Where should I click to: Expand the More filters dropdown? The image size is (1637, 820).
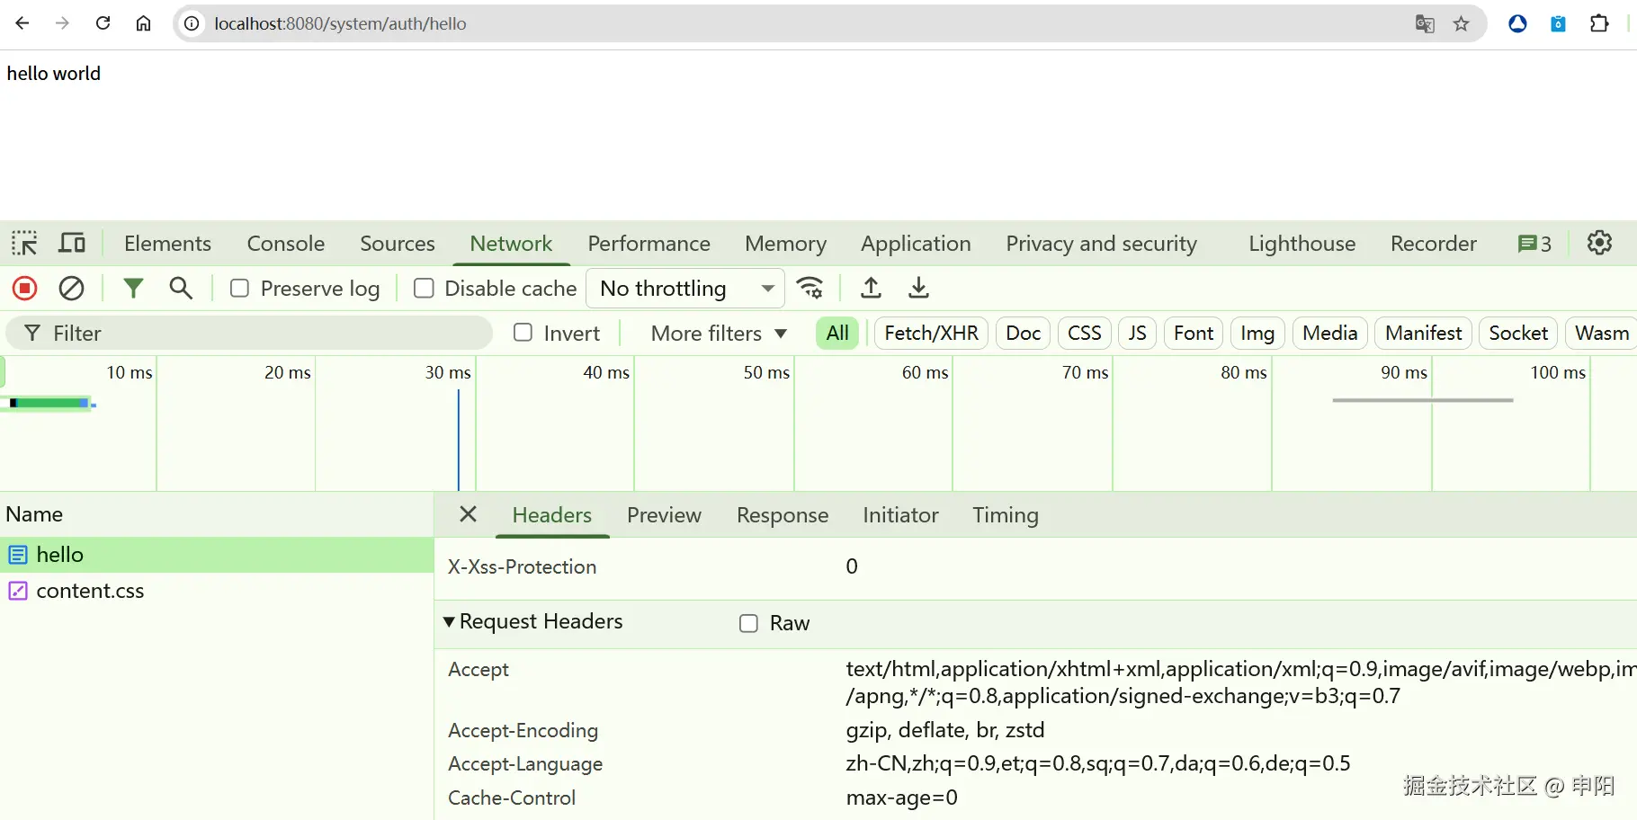719,334
